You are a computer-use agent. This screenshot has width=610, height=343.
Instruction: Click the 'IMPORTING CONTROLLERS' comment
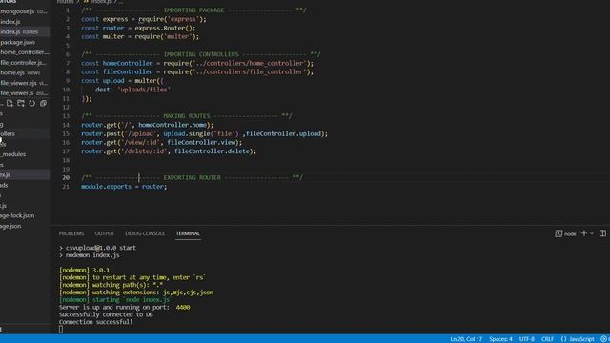coord(201,54)
